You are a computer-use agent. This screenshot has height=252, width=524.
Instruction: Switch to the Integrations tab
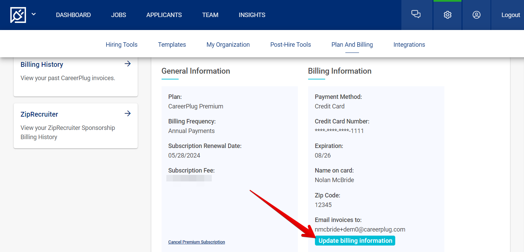pyautogui.click(x=409, y=45)
